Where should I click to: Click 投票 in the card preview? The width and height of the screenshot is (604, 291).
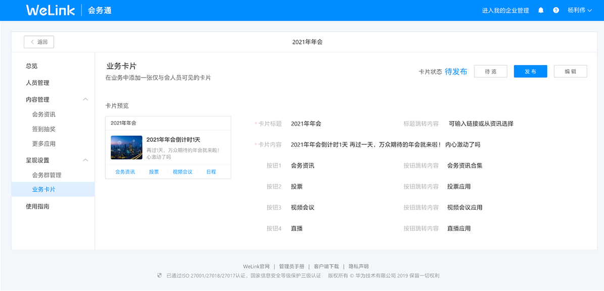tap(154, 171)
